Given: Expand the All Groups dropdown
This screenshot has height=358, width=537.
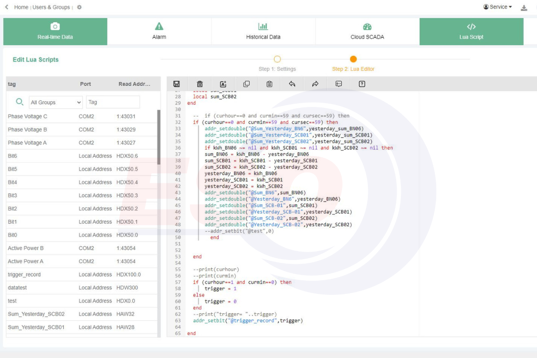Looking at the screenshot, I should pyautogui.click(x=56, y=102).
